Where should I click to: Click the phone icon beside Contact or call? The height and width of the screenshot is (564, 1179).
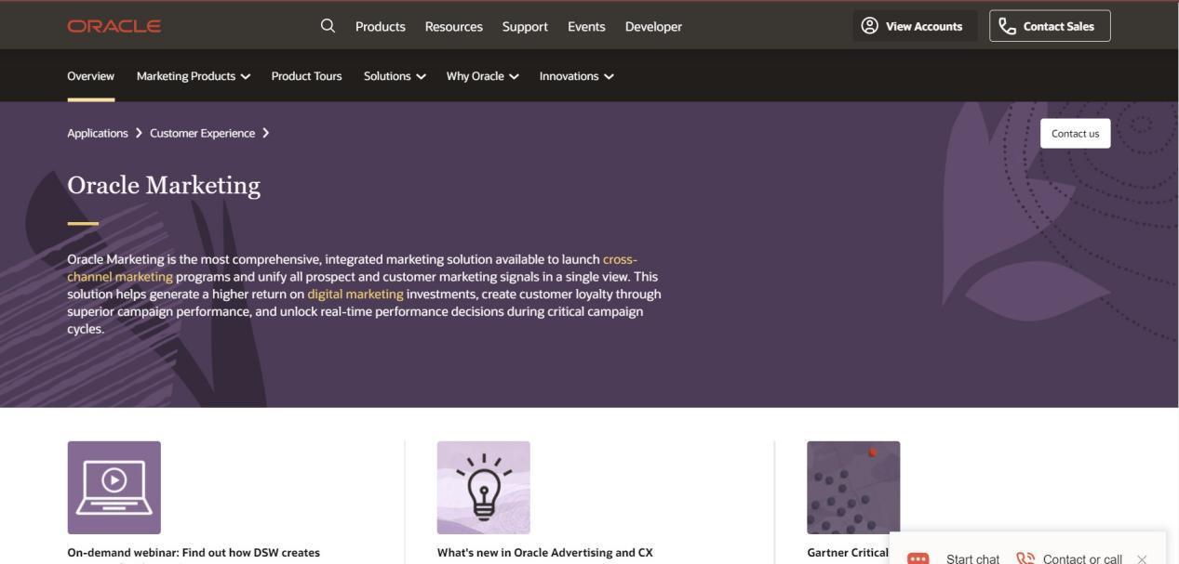(x=1025, y=558)
